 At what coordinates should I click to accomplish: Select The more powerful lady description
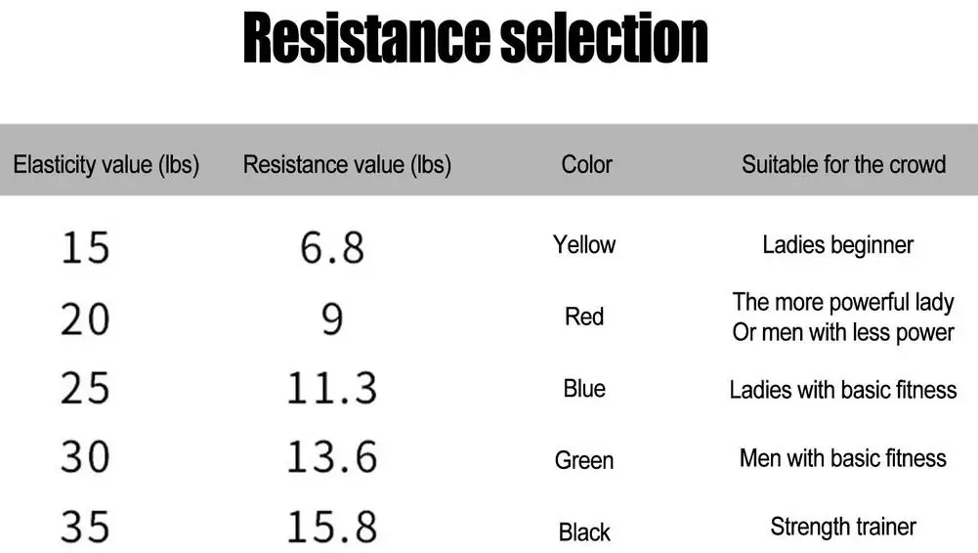tap(843, 302)
